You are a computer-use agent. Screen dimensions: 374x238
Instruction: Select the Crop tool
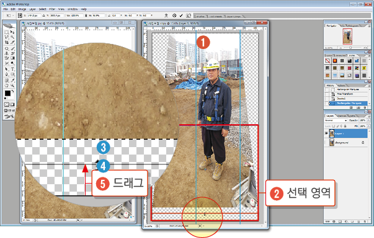pos(6,42)
